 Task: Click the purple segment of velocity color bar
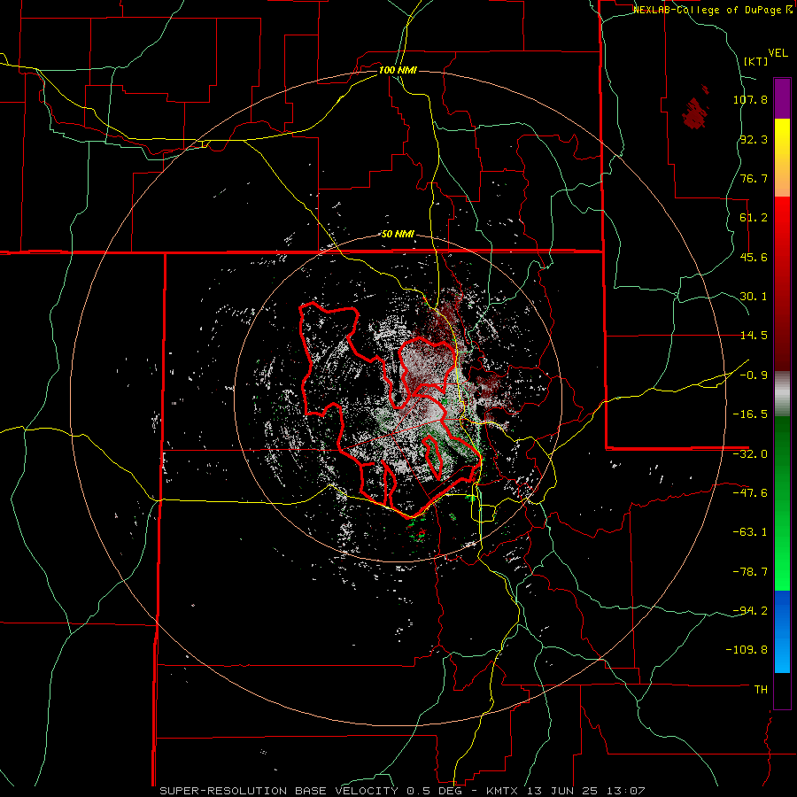pyautogui.click(x=782, y=98)
